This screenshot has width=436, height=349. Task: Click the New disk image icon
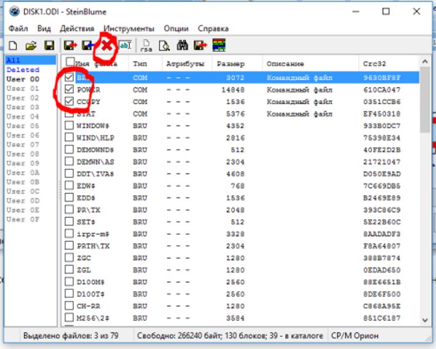pos(13,45)
